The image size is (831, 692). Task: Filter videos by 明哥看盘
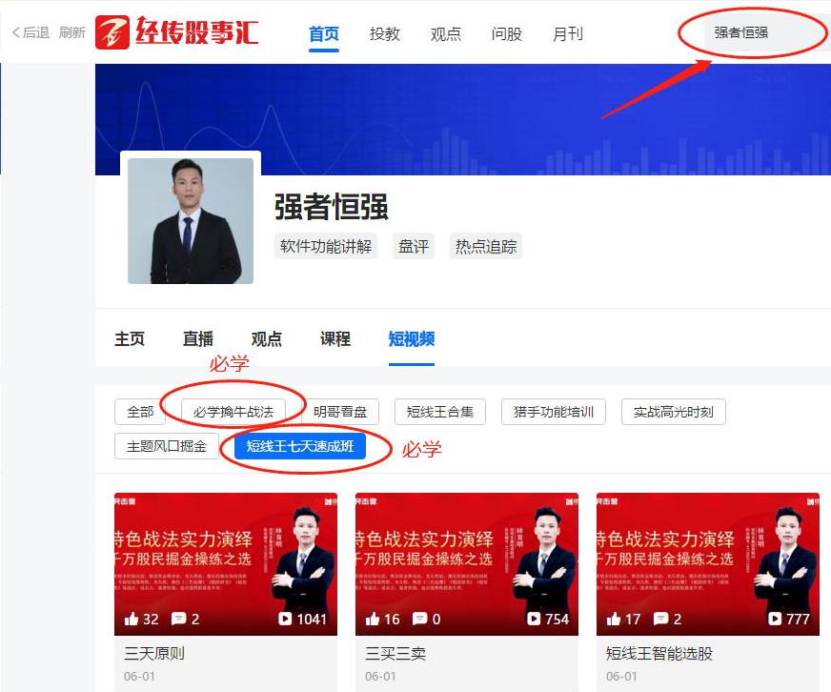(x=340, y=412)
